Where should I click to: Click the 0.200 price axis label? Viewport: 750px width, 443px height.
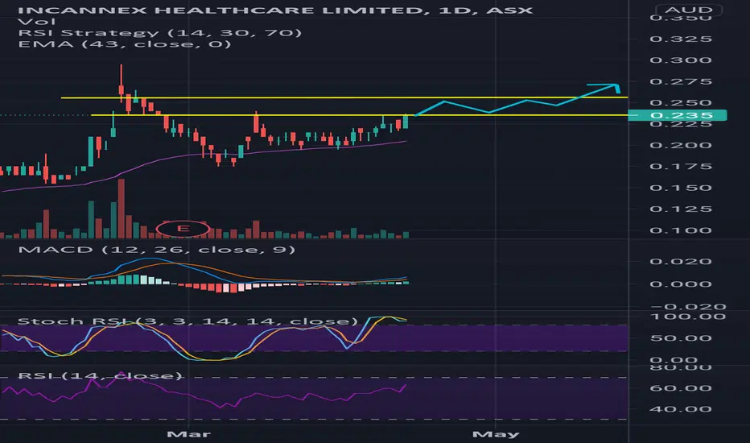tap(681, 145)
